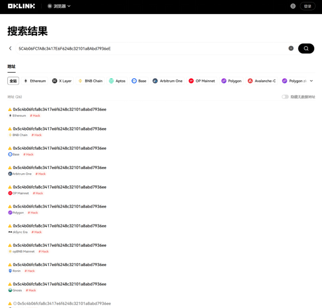This screenshot has height=308, width=322.
Task: Click warning triangle on Ethereum result
Action: coord(10,109)
